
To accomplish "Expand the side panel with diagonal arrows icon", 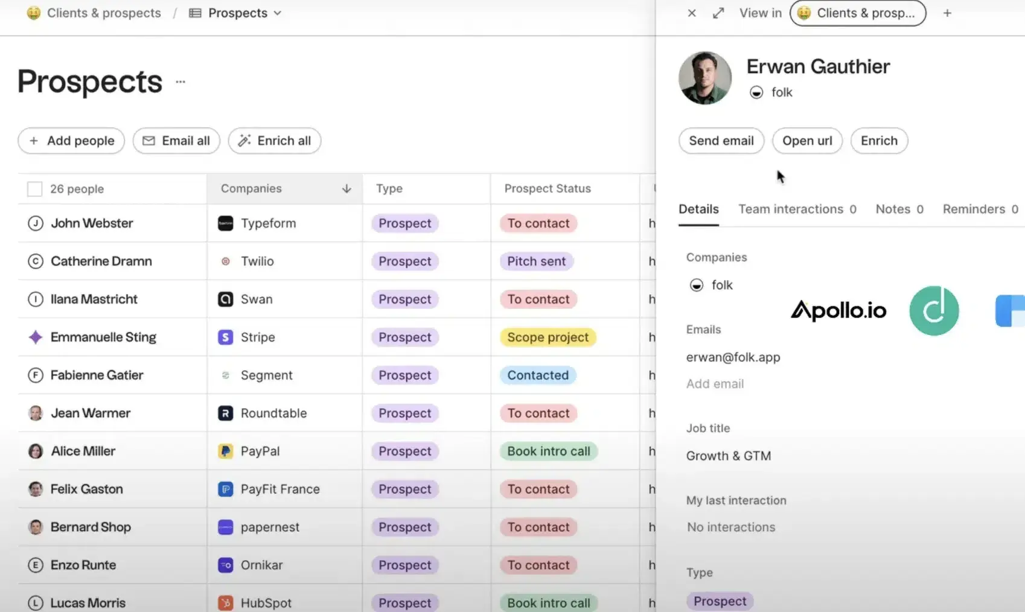I will [x=718, y=13].
